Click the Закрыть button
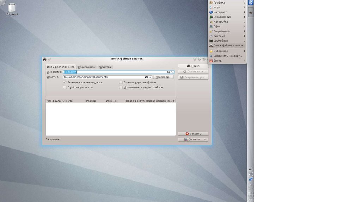This screenshot has width=361, height=202. (x=193, y=134)
